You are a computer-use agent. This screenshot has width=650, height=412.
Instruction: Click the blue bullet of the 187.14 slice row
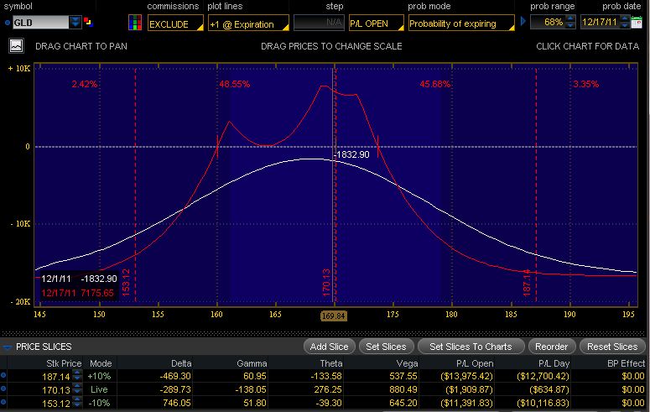(x=3, y=375)
